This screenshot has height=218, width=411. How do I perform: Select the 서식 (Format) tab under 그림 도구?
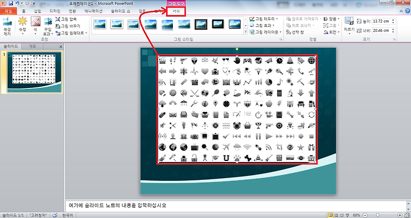pos(176,11)
